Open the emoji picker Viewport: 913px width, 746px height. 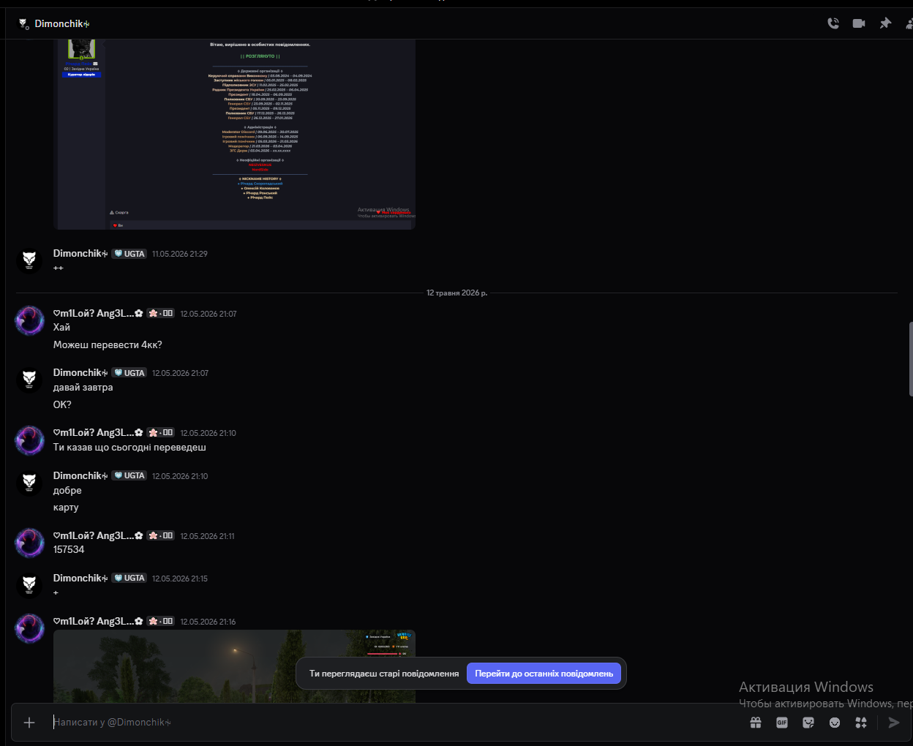tap(835, 723)
